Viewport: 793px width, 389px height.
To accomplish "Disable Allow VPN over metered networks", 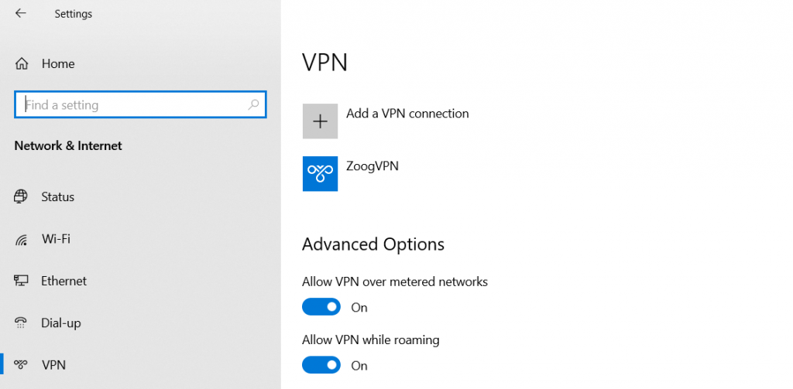I will pyautogui.click(x=321, y=307).
